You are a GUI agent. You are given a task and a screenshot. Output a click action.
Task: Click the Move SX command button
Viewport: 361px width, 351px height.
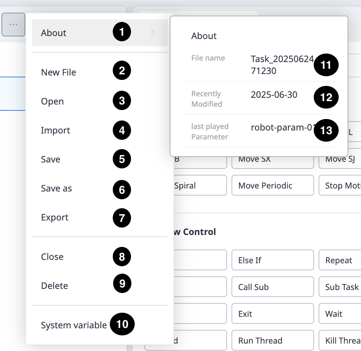click(272, 160)
